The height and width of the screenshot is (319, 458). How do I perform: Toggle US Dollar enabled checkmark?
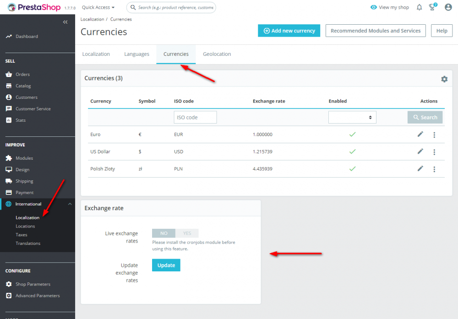point(352,151)
